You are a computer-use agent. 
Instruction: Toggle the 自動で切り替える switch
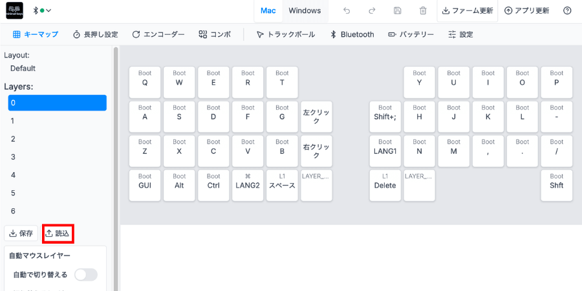click(86, 275)
